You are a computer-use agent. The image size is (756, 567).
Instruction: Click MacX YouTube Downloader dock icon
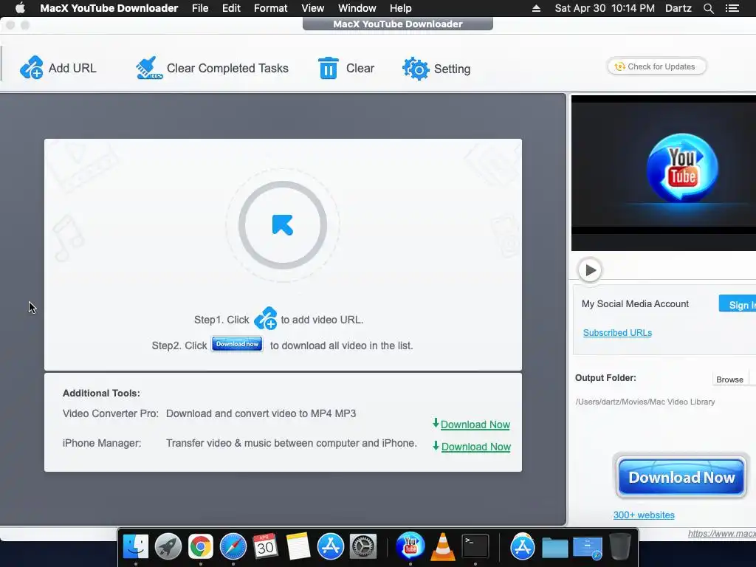[x=410, y=546]
